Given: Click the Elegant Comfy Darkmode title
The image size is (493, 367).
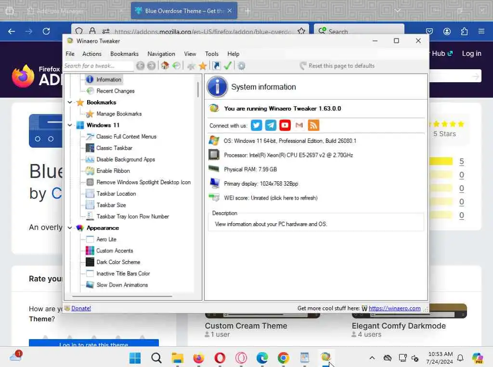Looking at the screenshot, I should click(399, 326).
